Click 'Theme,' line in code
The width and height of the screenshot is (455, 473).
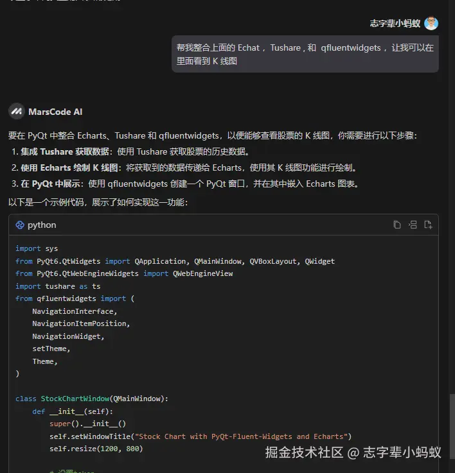(x=45, y=361)
